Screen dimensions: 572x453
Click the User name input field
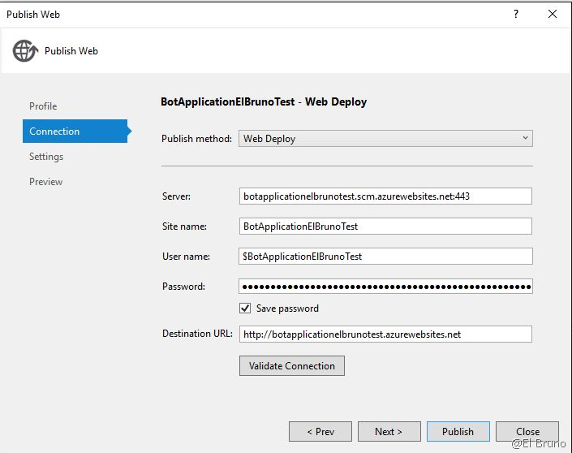pos(385,257)
